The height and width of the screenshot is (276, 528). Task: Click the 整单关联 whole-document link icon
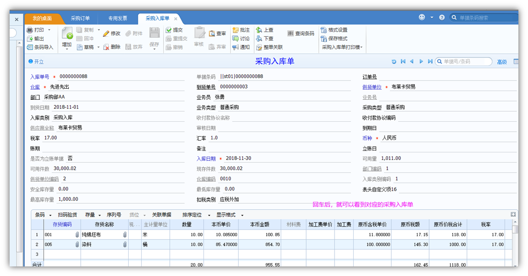point(259,47)
